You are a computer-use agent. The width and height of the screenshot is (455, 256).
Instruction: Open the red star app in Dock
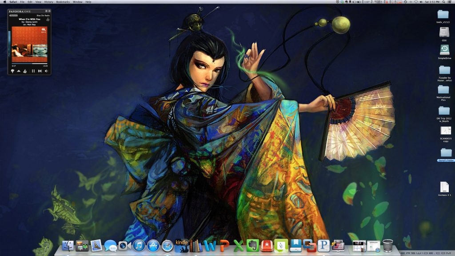pos(267,246)
